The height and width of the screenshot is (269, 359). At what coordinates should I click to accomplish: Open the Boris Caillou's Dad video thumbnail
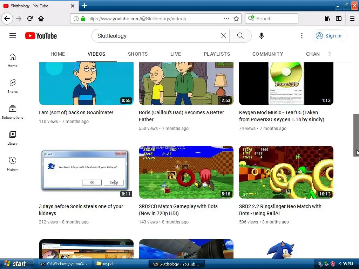(186, 83)
